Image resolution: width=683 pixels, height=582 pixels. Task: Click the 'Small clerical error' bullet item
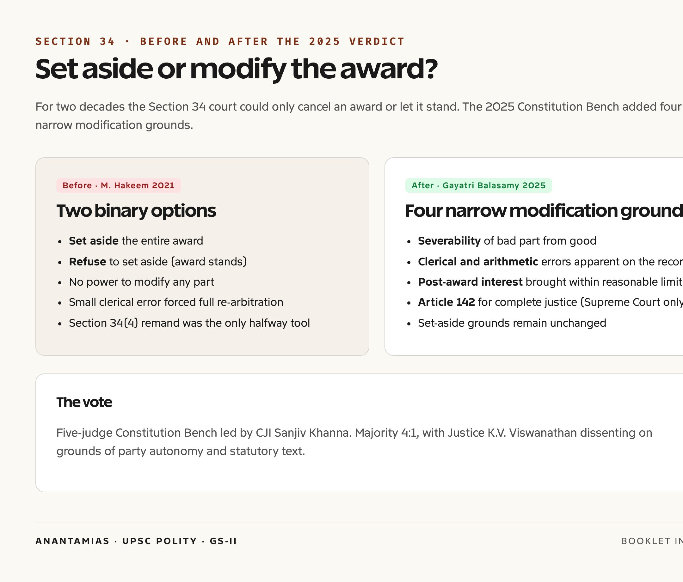tap(176, 302)
